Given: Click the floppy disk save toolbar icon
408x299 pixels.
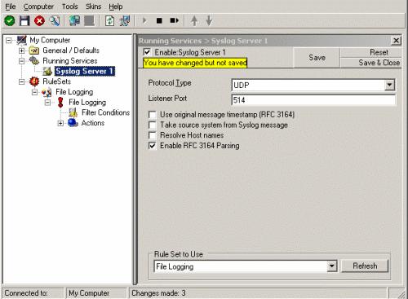Looking at the screenshot, I should [x=24, y=20].
